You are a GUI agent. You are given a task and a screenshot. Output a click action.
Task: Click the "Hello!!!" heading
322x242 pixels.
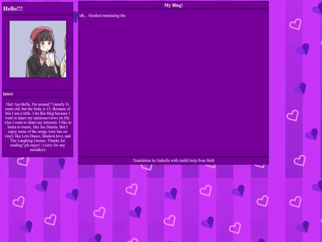click(x=13, y=9)
